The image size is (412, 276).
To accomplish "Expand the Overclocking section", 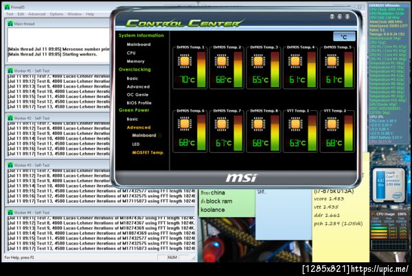I will [135, 69].
